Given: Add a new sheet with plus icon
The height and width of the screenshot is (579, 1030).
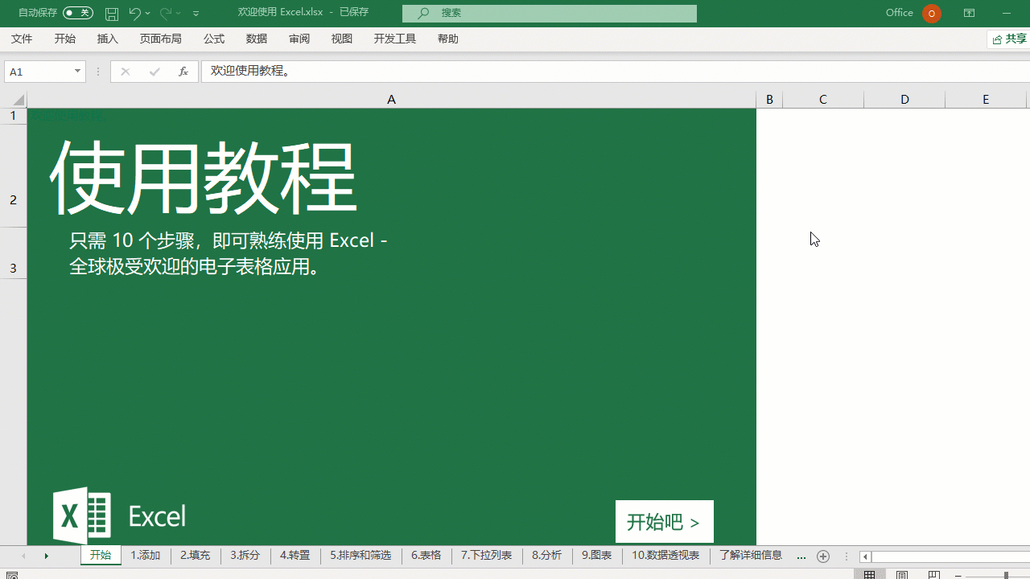Looking at the screenshot, I should pos(823,556).
